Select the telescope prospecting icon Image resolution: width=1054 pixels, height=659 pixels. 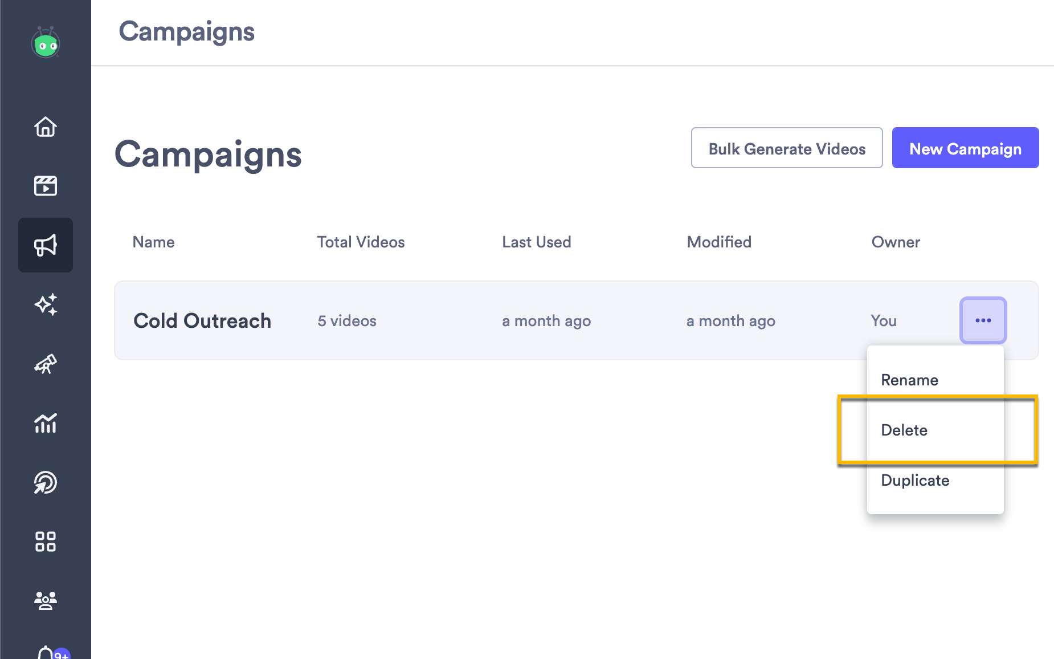46,365
